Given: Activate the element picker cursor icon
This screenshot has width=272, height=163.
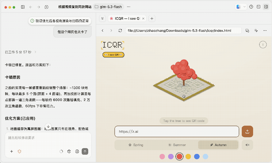Looking at the screenshot, I should tap(256, 31).
